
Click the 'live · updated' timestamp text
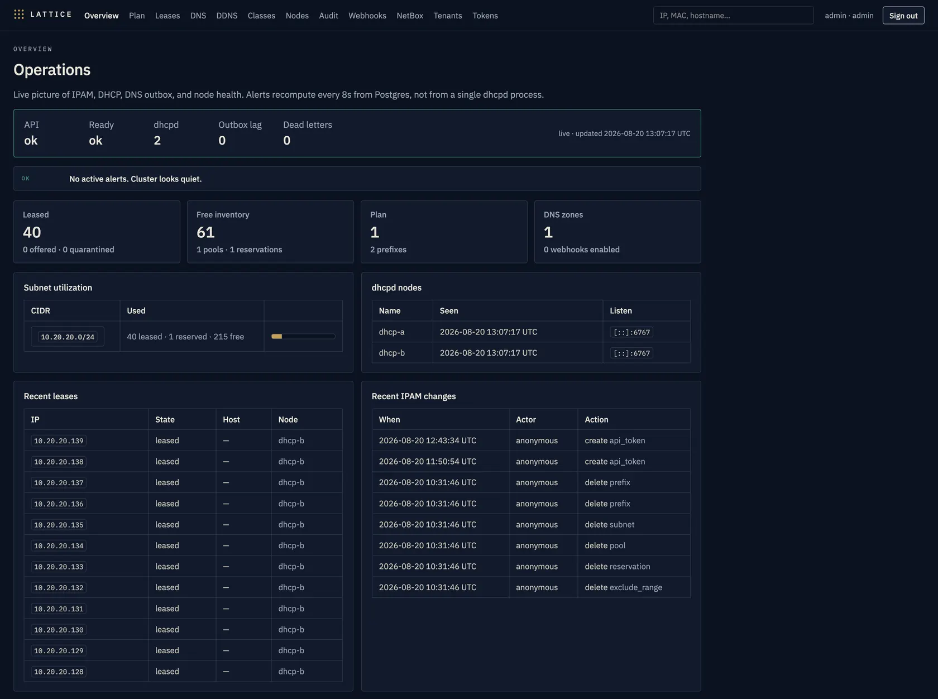624,133
